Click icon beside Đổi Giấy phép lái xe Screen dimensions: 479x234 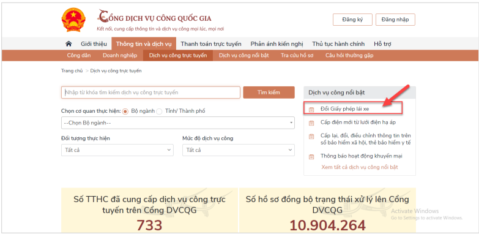311,109
